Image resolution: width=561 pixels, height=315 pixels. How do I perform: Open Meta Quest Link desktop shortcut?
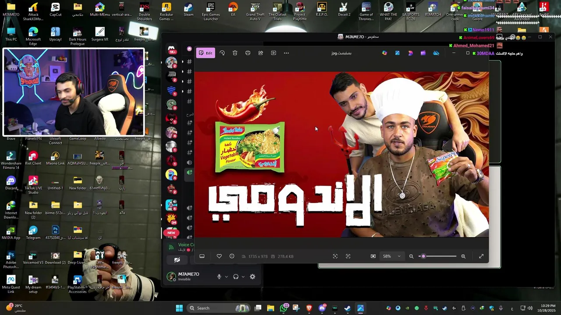[x=11, y=284]
